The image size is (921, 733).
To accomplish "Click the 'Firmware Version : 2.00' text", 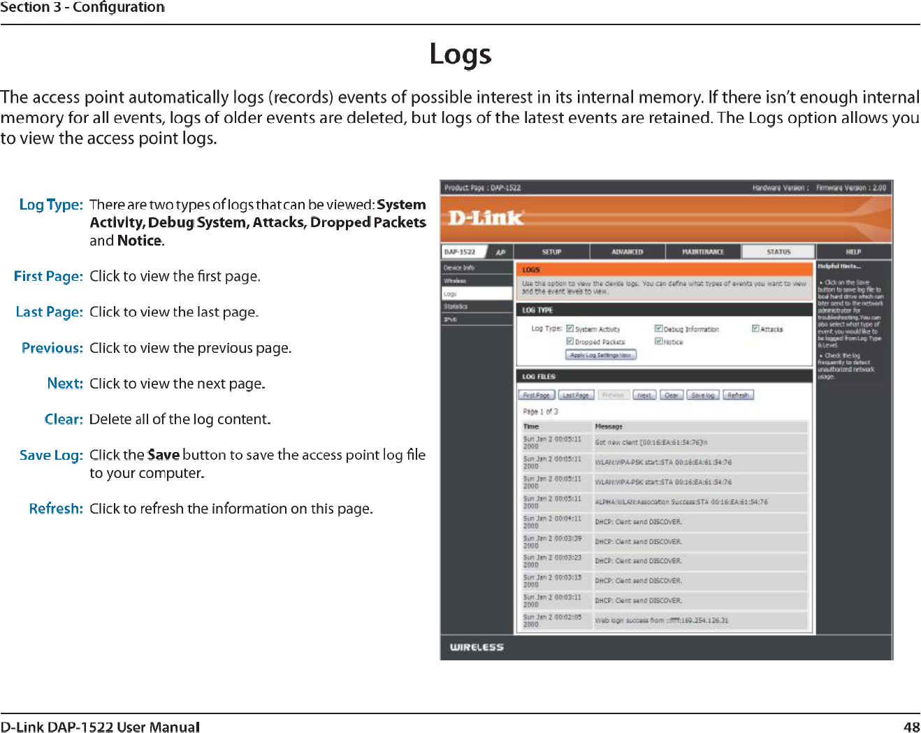I will [x=851, y=188].
